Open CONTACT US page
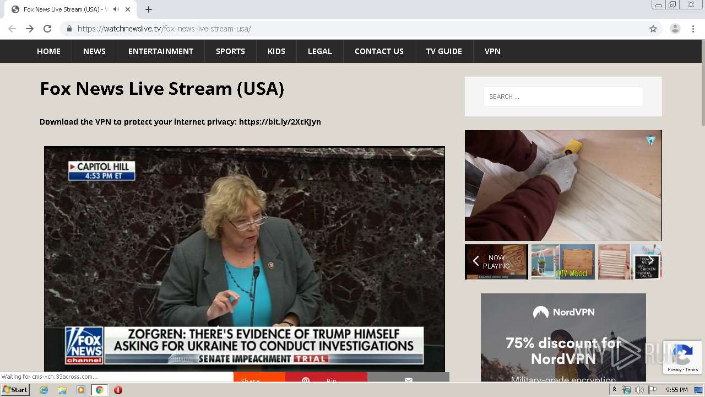 (379, 51)
